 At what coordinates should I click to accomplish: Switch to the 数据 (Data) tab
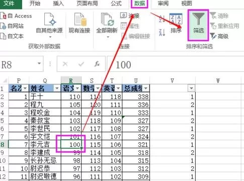139,3
